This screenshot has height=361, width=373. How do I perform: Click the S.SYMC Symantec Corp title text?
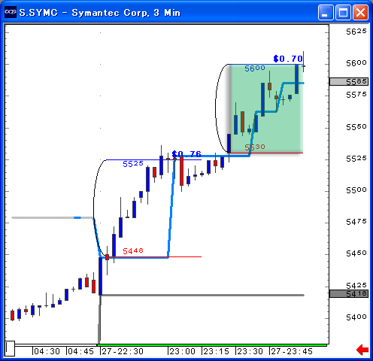(x=100, y=13)
